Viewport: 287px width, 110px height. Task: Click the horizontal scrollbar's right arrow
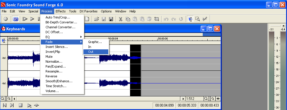pyautogui.click(x=183, y=99)
